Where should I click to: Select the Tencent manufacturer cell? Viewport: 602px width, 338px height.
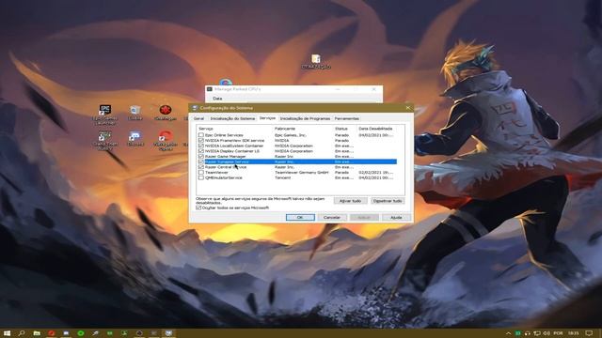click(x=282, y=177)
